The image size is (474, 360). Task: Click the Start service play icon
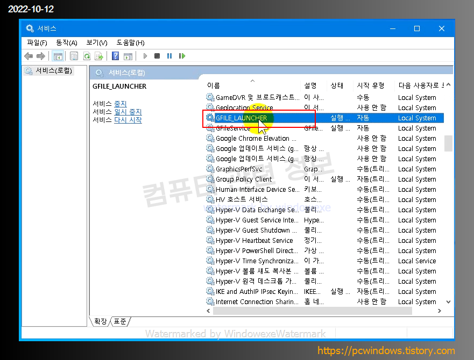pyautogui.click(x=145, y=56)
